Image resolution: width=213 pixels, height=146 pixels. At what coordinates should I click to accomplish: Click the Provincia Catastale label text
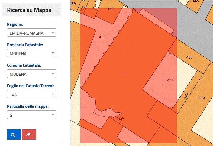point(25,45)
